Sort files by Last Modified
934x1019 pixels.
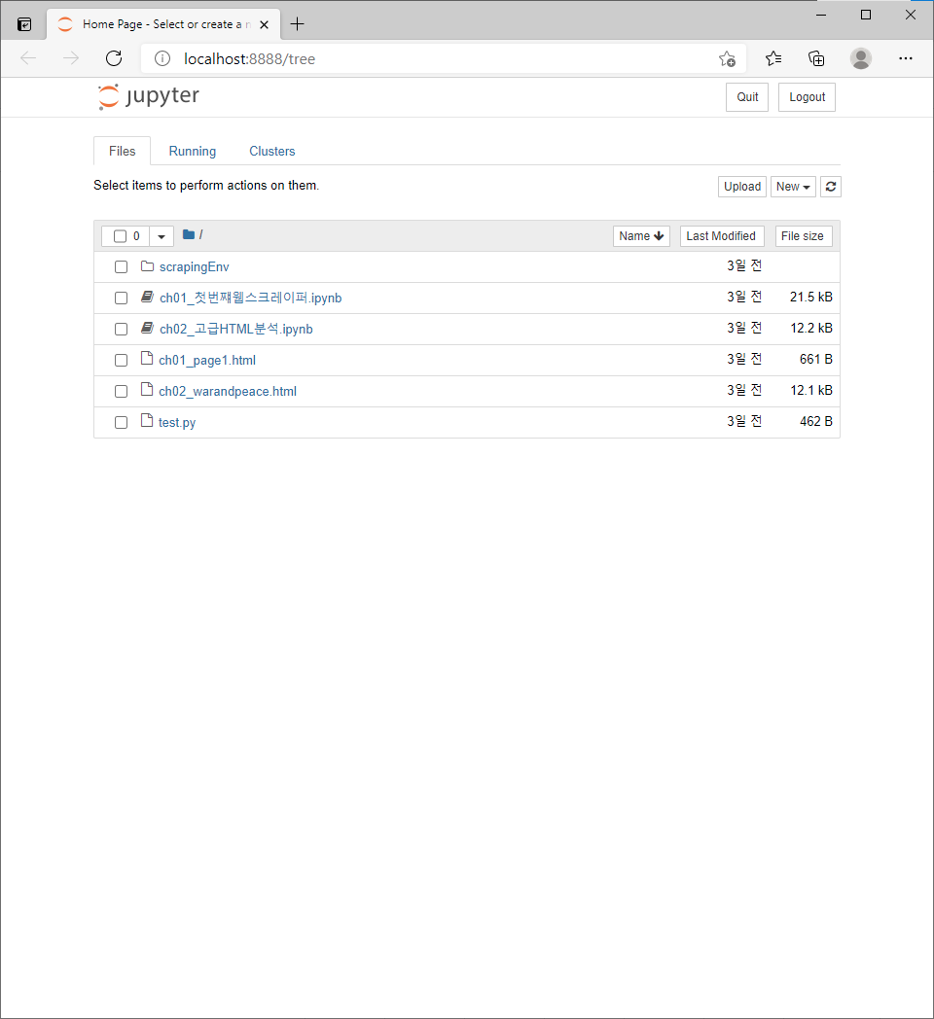pyautogui.click(x=721, y=236)
